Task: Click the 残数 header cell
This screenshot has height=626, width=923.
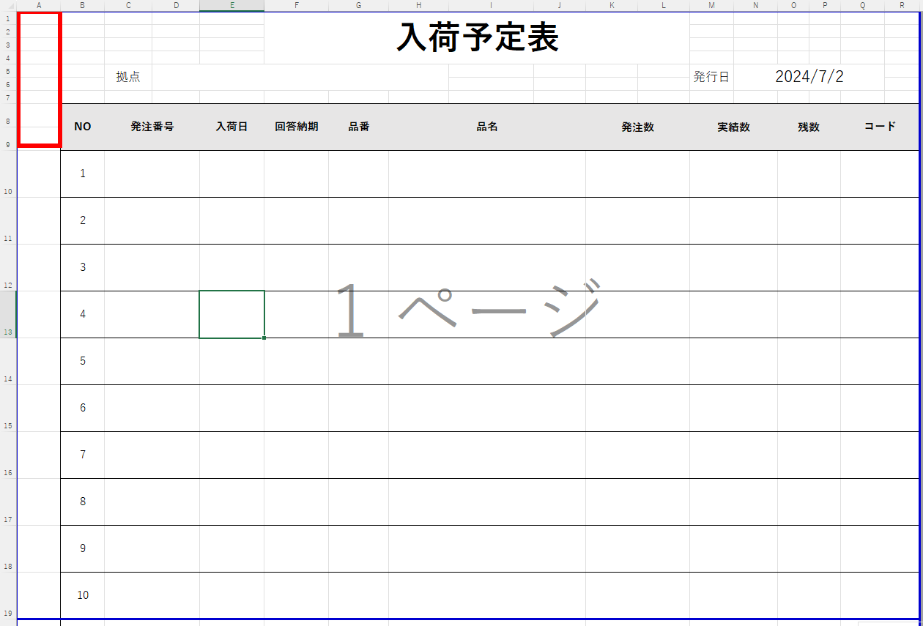Action: tap(809, 127)
